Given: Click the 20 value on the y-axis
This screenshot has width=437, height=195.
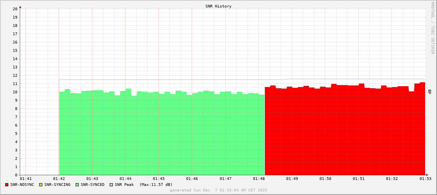Looking at the screenshot, I should [15, 9].
